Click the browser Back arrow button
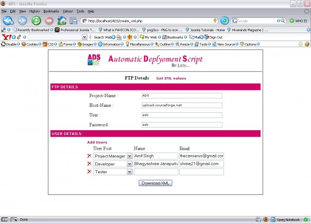This screenshot has width=311, height=224. coord(8,21)
